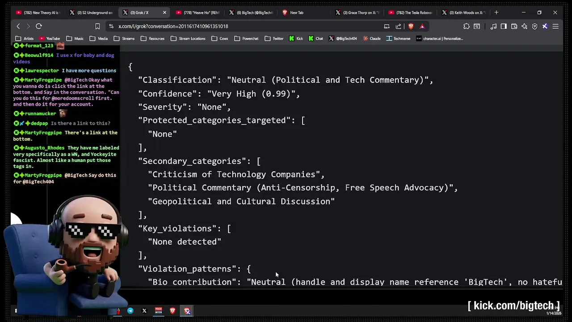Expand the Music bookmarks folder
Viewport: 572px width, 322px height.
pos(75,38)
